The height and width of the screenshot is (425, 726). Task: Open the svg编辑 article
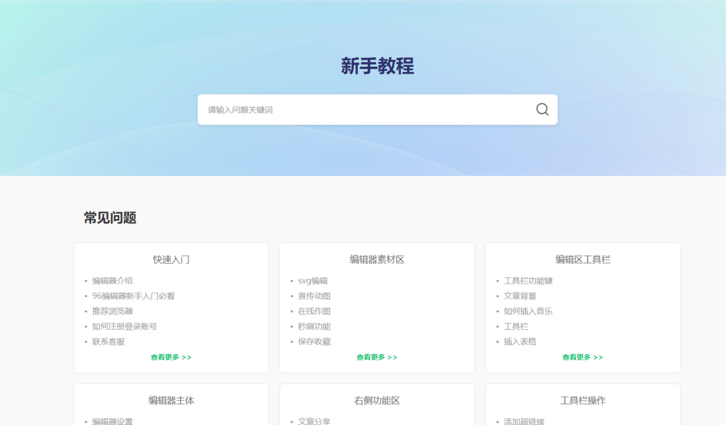[x=313, y=281]
